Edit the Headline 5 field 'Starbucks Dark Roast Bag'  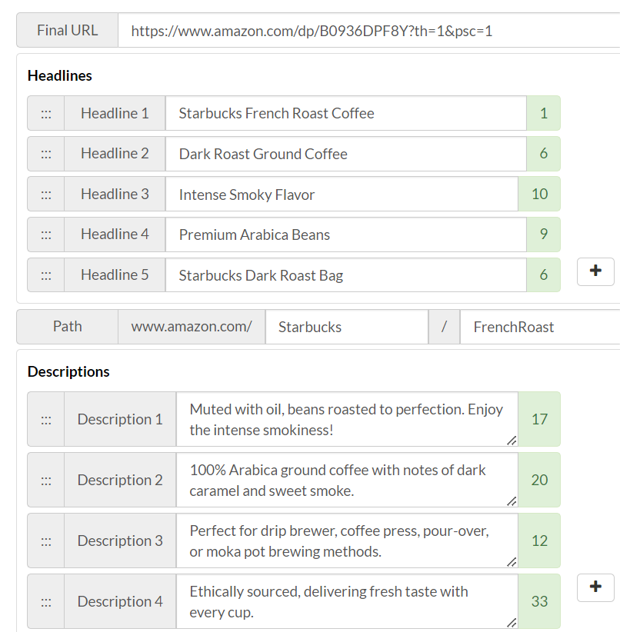coord(345,275)
